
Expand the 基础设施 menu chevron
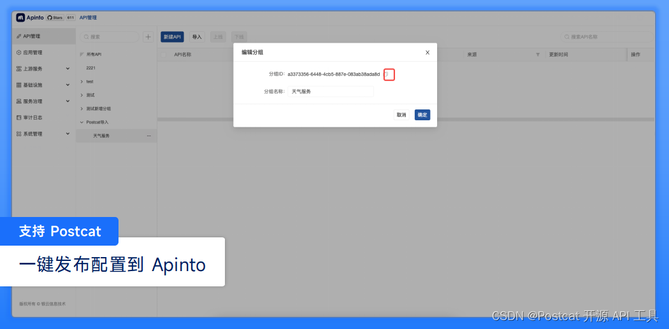point(68,85)
